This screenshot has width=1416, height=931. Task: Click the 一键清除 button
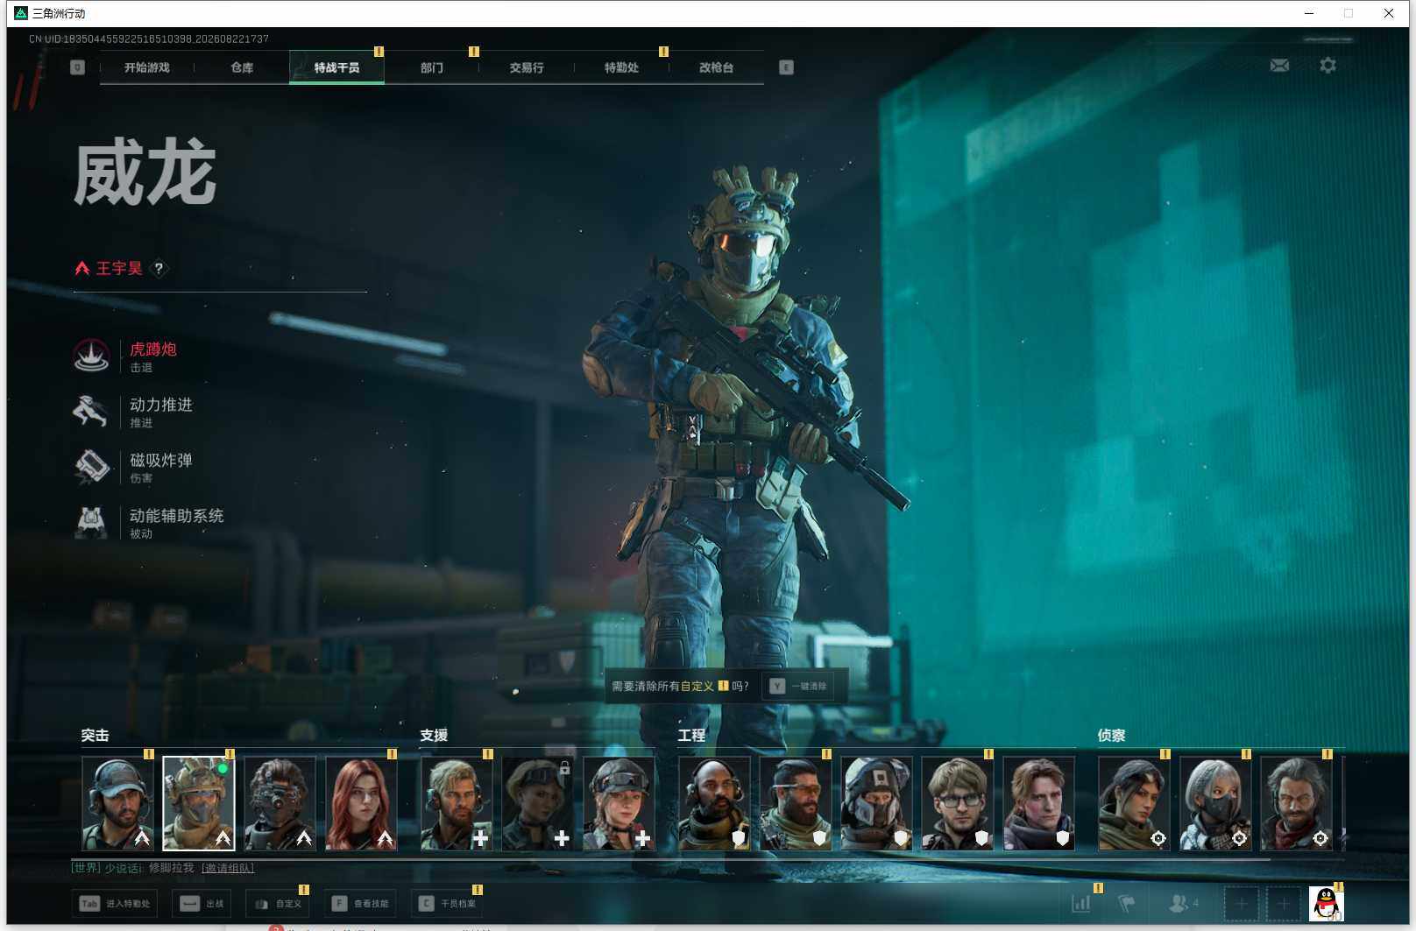pyautogui.click(x=798, y=686)
